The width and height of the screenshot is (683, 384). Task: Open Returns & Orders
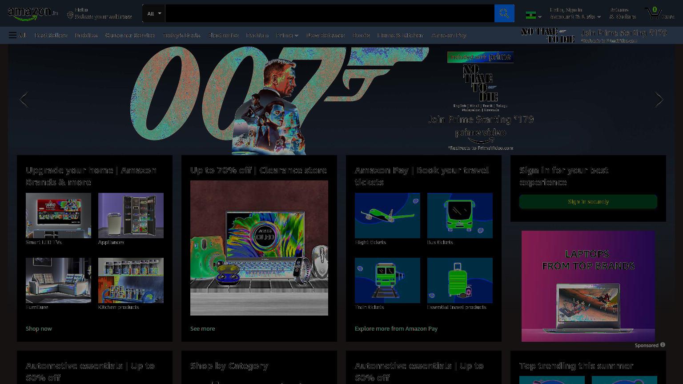623,13
